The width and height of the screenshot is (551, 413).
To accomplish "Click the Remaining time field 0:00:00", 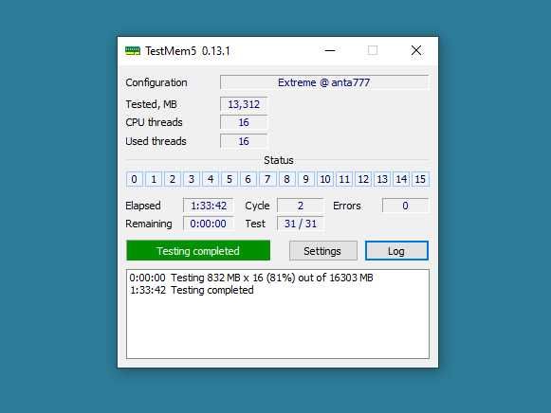I will (x=209, y=224).
